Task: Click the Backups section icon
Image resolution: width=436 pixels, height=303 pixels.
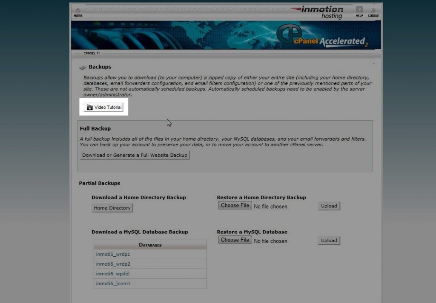Action: [x=83, y=67]
